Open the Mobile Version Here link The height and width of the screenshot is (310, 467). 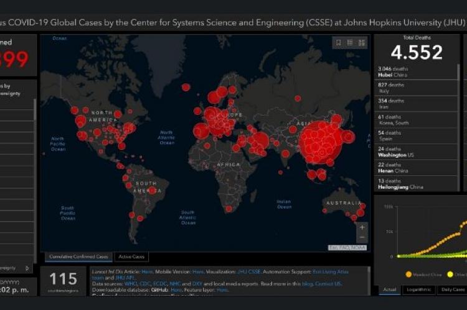pos(198,271)
